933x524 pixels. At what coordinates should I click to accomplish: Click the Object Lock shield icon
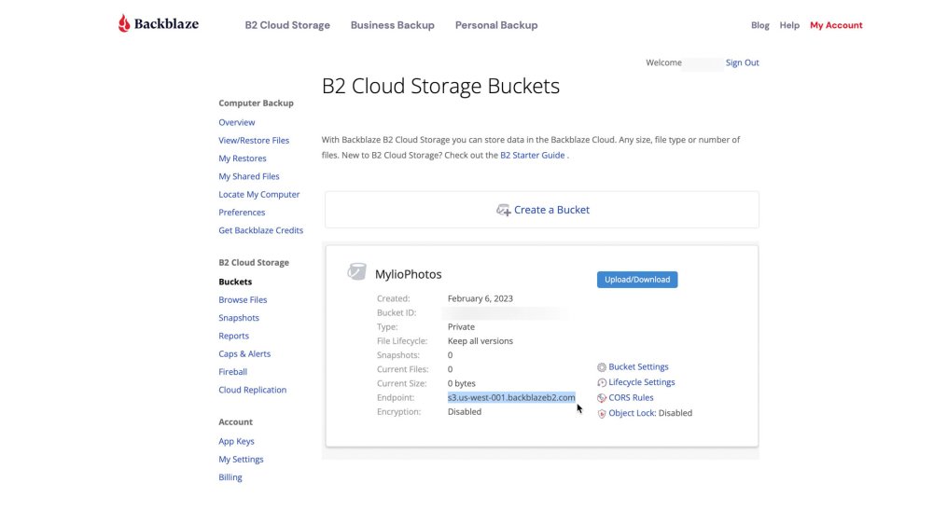coord(602,413)
